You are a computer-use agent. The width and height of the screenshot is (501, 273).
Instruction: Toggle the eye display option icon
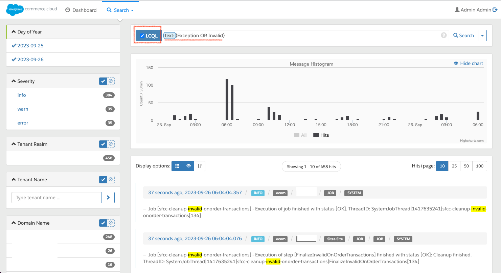pos(188,166)
